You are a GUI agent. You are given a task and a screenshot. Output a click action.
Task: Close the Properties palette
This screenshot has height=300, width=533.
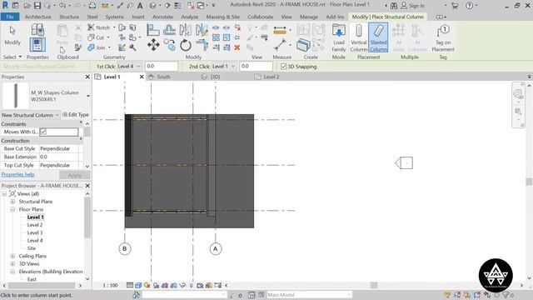coord(87,77)
